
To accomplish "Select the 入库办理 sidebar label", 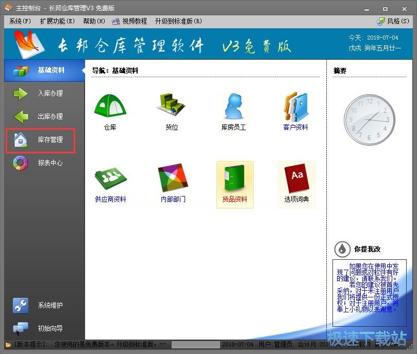I will point(51,94).
